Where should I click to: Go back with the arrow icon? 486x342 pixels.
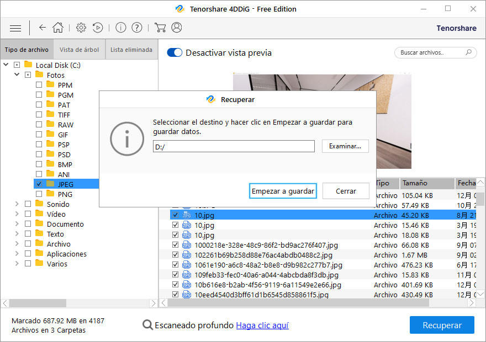[43, 28]
